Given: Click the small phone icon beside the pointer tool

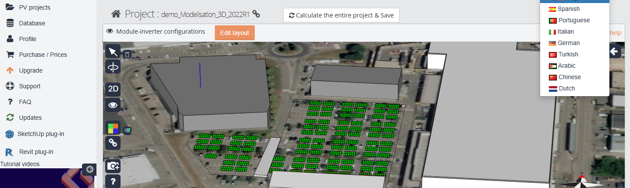Looking at the screenshot, I should click(x=127, y=55).
